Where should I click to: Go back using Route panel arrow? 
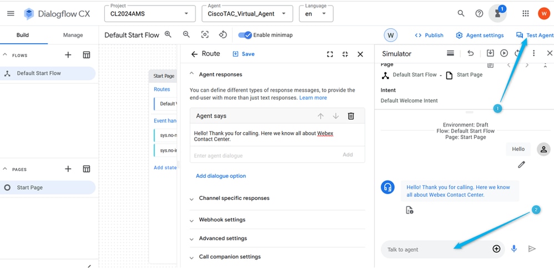click(194, 54)
